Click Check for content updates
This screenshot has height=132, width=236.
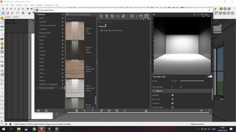pos(80,15)
